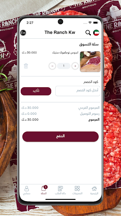Delete cart item with trash icon

click(x=26, y=66)
